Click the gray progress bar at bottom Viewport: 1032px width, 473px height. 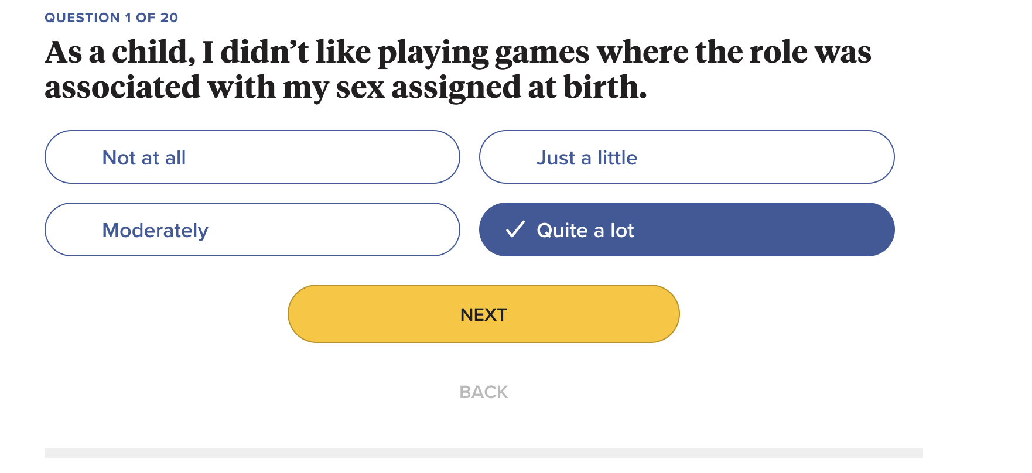pos(483,453)
